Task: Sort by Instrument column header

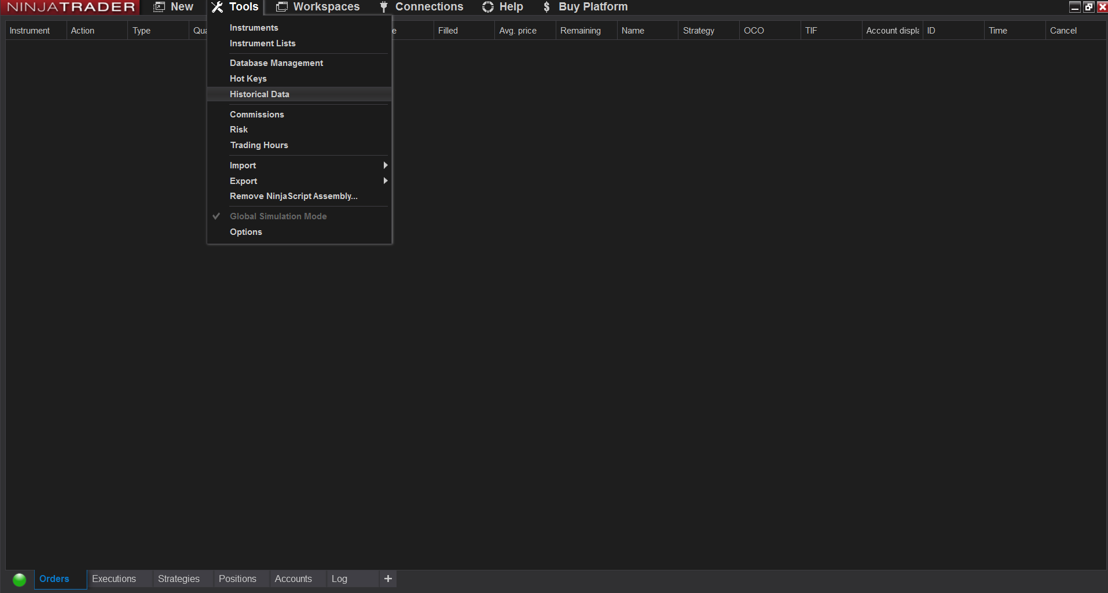Action: [x=36, y=31]
